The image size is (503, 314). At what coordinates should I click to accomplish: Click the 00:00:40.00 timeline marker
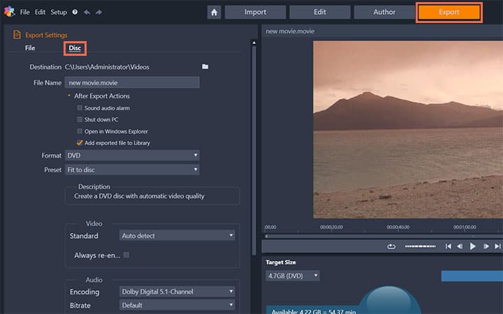pos(398,227)
